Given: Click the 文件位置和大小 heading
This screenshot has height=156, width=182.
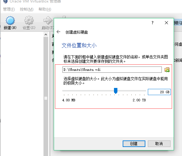Looking at the screenshot, I should (79, 45).
